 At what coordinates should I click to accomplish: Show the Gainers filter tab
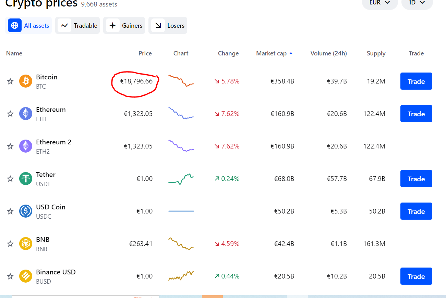[x=124, y=25]
